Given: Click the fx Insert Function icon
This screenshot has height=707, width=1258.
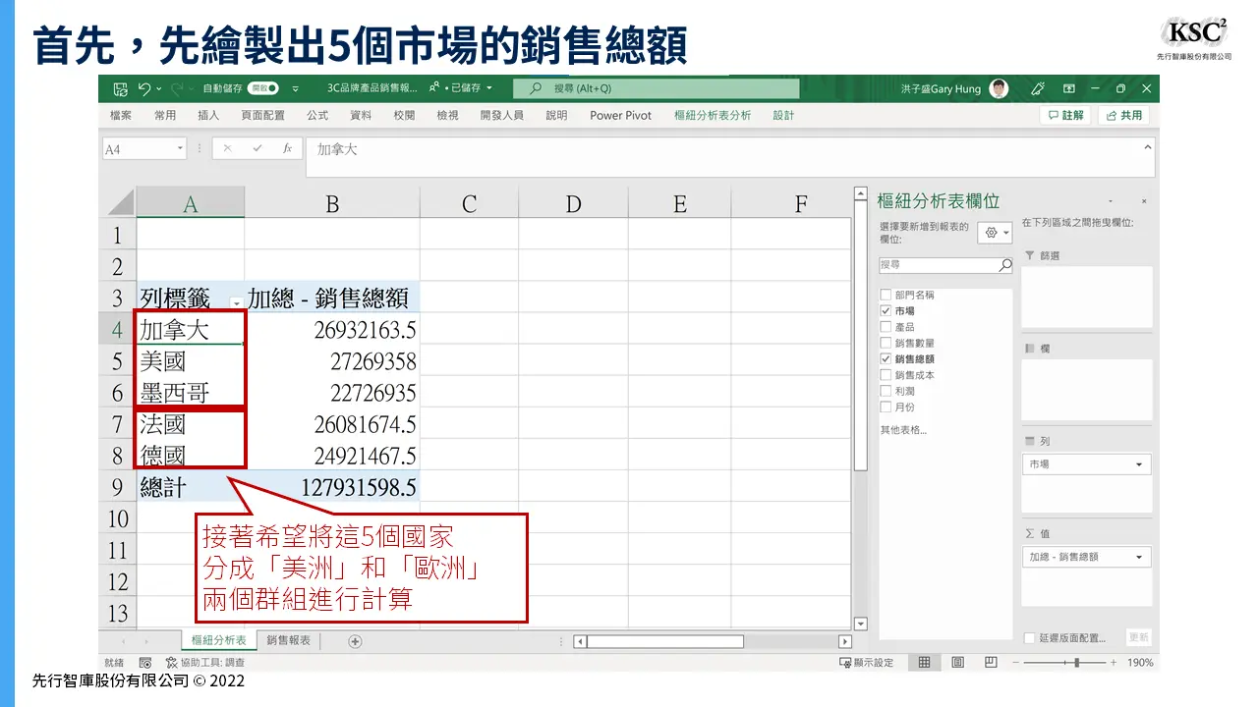Looking at the screenshot, I should click(287, 149).
